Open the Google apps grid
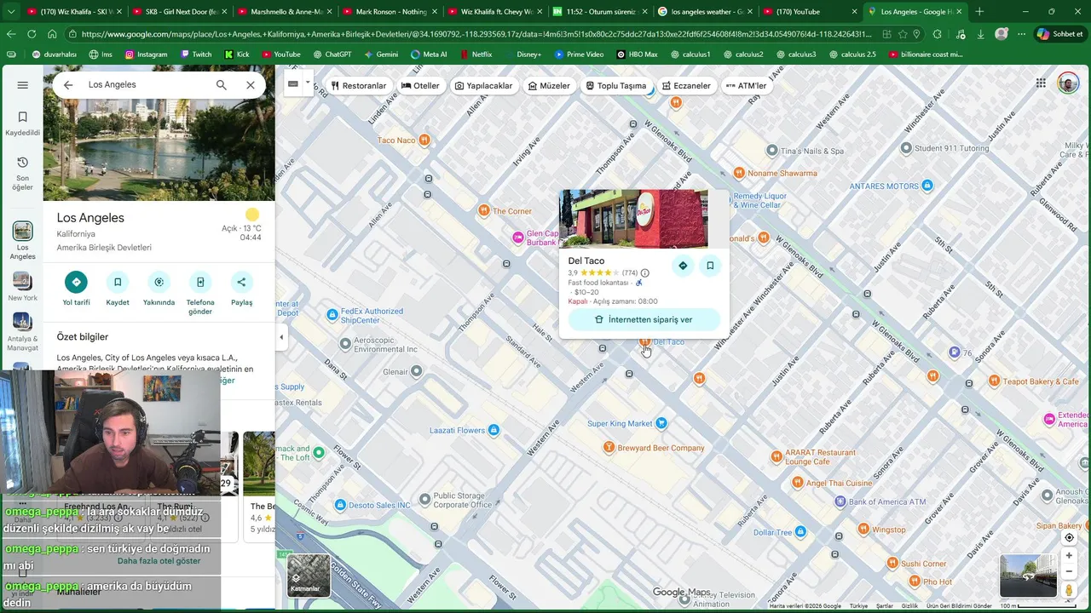 tap(1041, 83)
